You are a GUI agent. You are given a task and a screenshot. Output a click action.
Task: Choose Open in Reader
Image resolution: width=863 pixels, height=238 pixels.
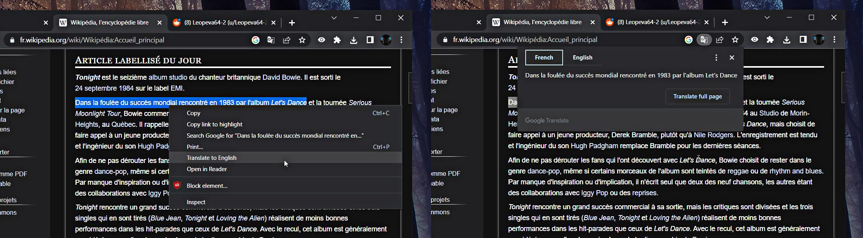coord(286,169)
